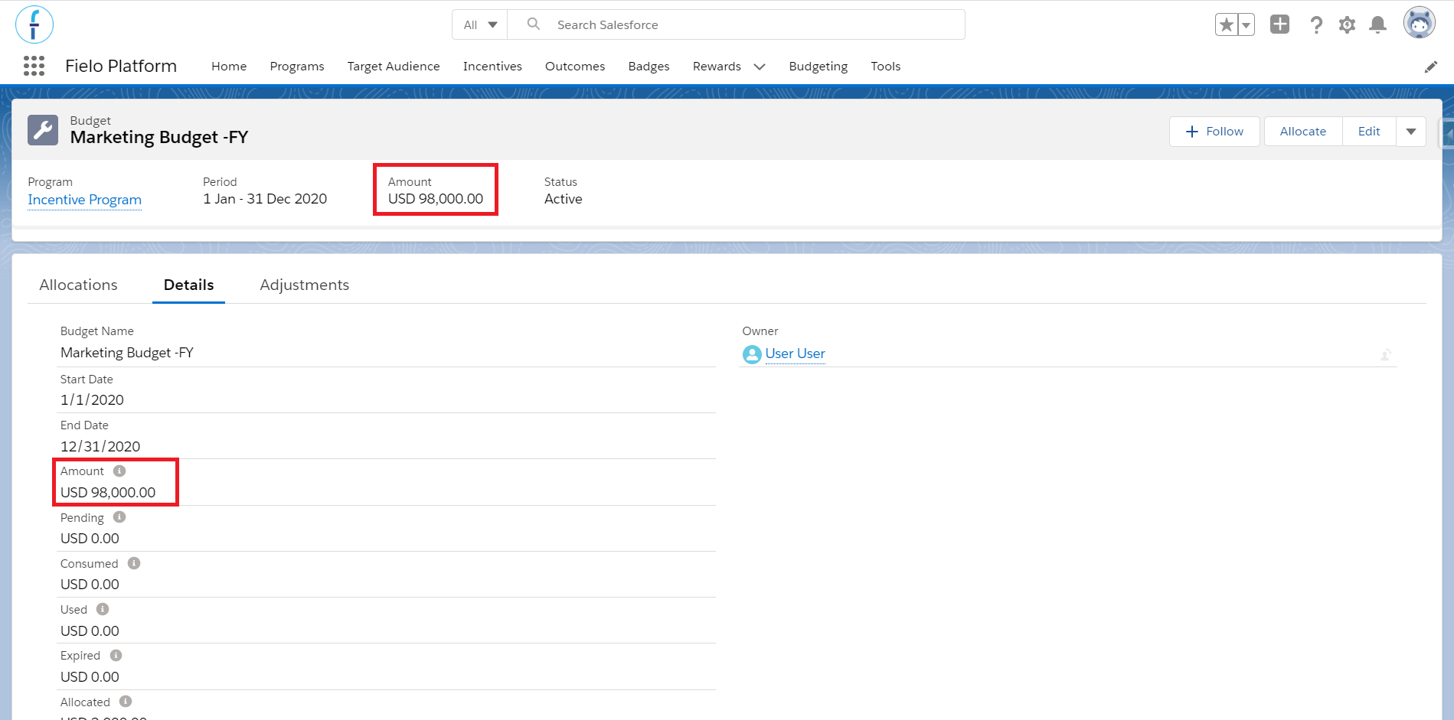This screenshot has height=720, width=1454.
Task: Click the period '1 Jan - 31 Dec 2020'
Action: click(x=265, y=199)
